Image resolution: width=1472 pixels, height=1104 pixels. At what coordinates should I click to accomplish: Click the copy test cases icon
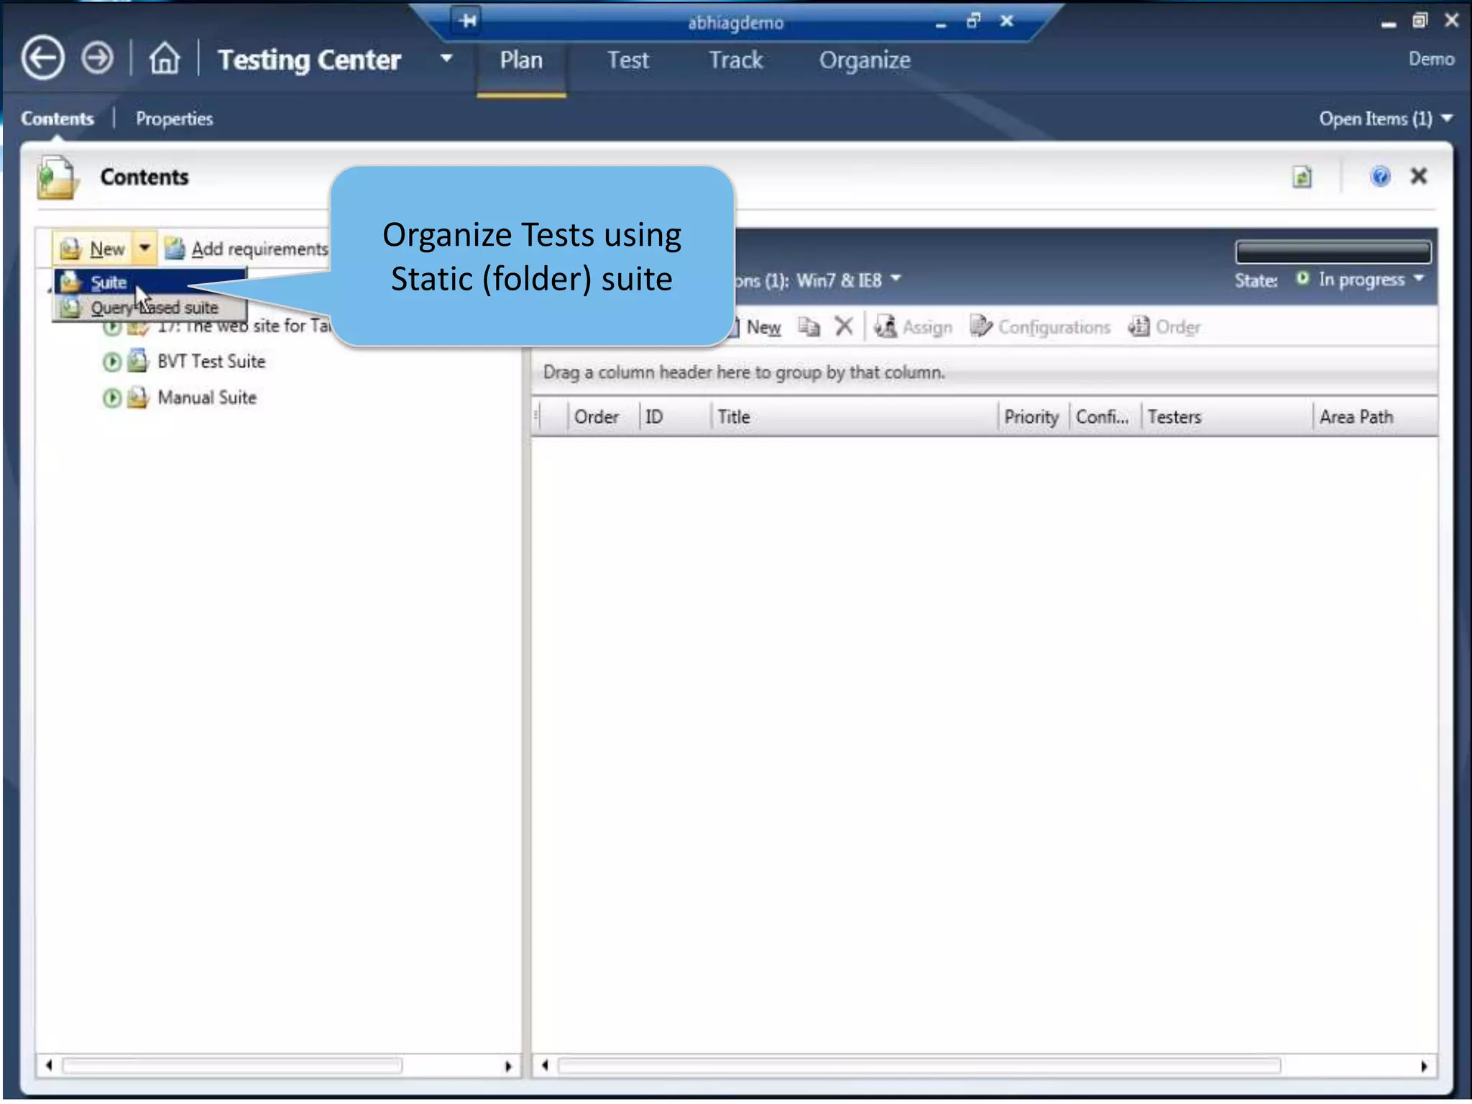[x=809, y=327]
